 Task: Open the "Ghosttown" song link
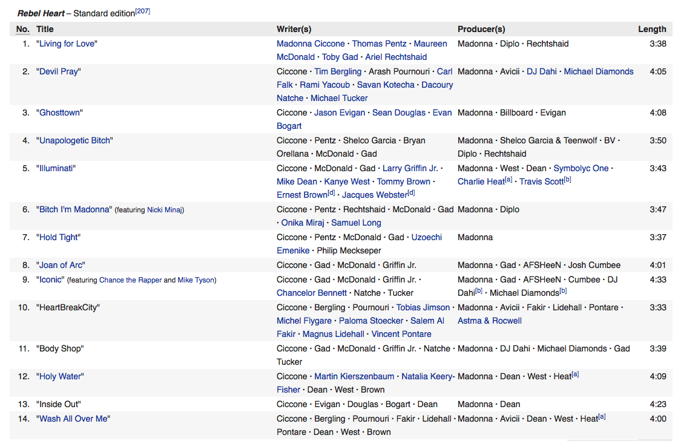pos(59,113)
